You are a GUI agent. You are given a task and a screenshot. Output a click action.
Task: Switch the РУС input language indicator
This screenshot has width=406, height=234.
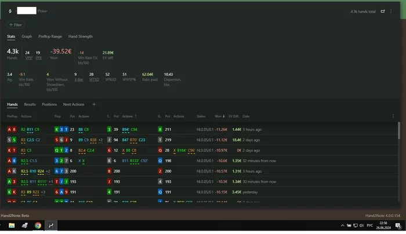pyautogui.click(x=370, y=225)
